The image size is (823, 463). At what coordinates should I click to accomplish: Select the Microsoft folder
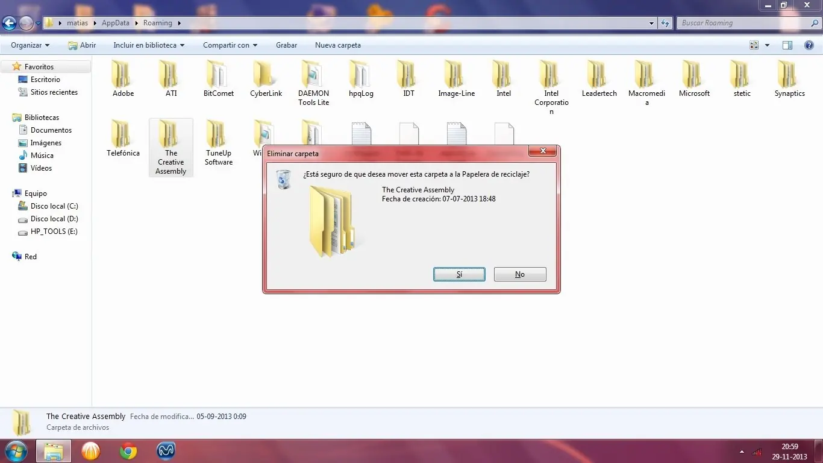(694, 78)
